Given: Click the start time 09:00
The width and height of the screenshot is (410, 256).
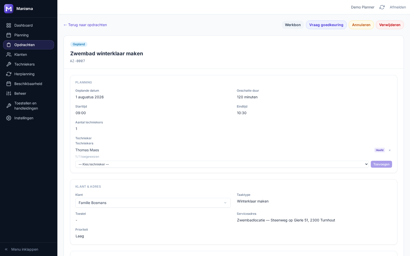Looking at the screenshot, I should [81, 113].
